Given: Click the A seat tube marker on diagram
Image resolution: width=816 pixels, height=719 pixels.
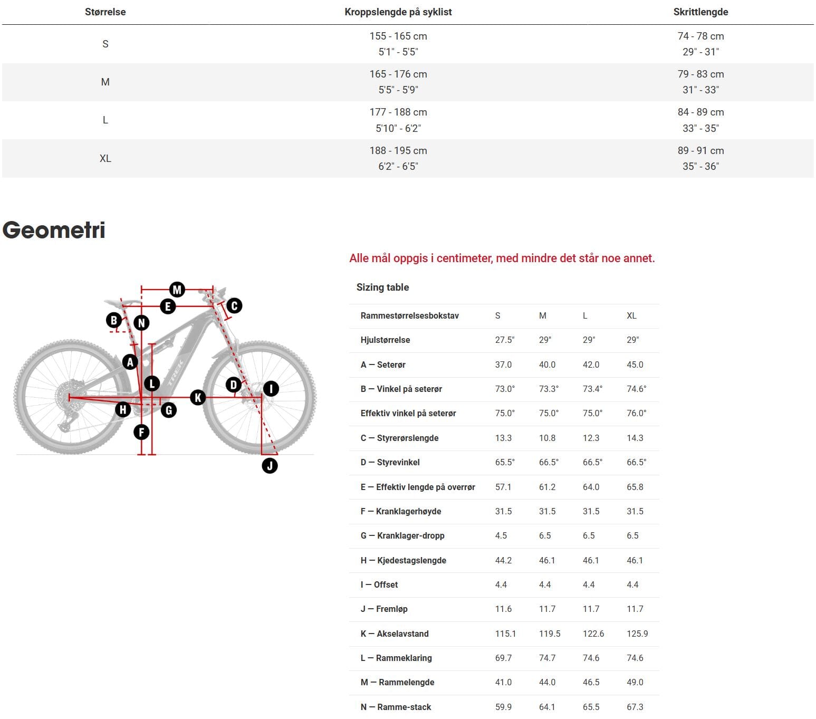Looking at the screenshot, I should [130, 362].
